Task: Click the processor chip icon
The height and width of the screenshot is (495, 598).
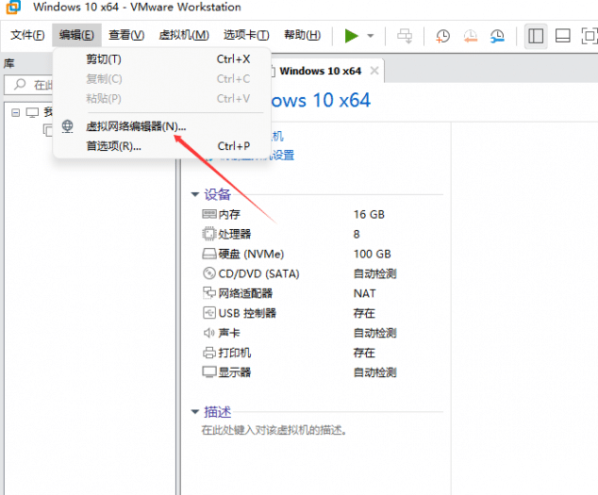Action: (x=209, y=234)
